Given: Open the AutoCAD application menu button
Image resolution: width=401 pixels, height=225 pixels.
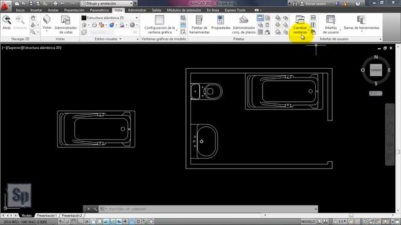Looking at the screenshot, I should 5,6.
